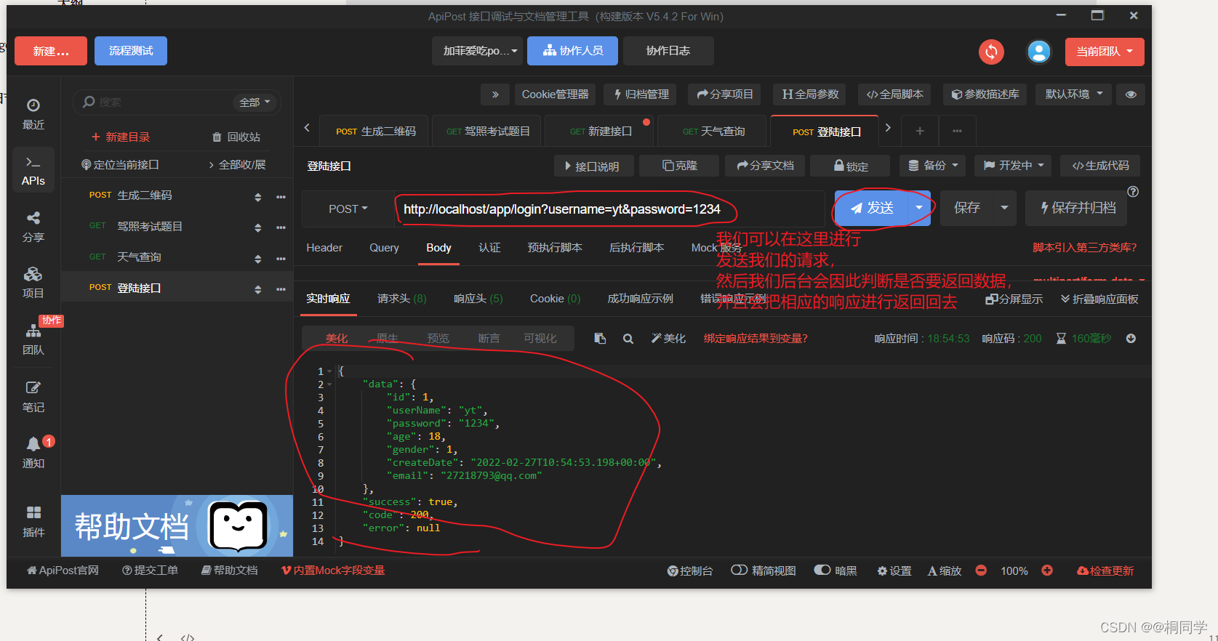
Task: Click the 新建... new button
Action: 51,51
